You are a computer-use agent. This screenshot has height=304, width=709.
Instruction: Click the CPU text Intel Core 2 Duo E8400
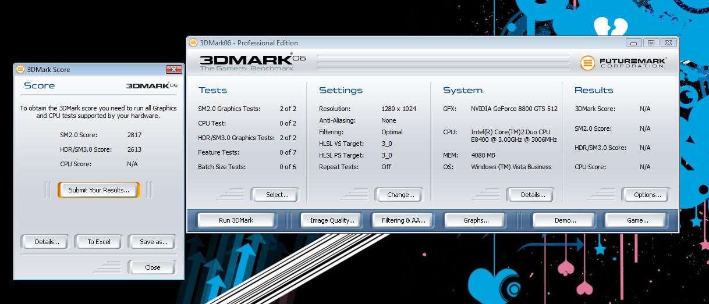click(x=513, y=136)
